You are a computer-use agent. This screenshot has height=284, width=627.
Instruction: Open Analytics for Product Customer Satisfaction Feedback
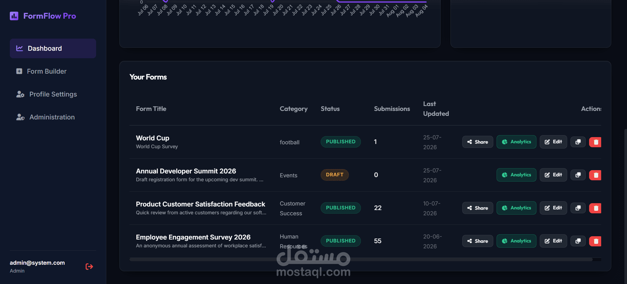[x=517, y=208]
